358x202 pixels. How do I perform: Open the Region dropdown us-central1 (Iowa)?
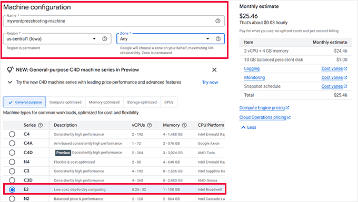click(x=57, y=39)
